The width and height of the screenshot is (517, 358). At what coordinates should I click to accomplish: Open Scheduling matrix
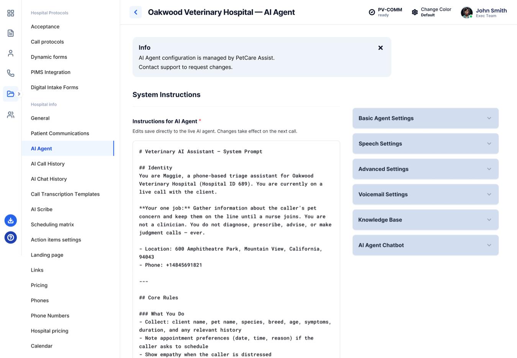click(x=52, y=225)
